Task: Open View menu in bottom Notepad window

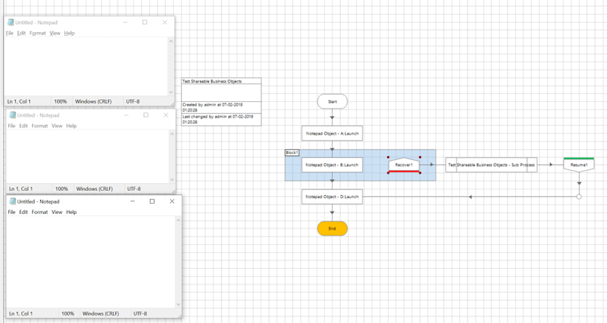Action: (x=57, y=212)
